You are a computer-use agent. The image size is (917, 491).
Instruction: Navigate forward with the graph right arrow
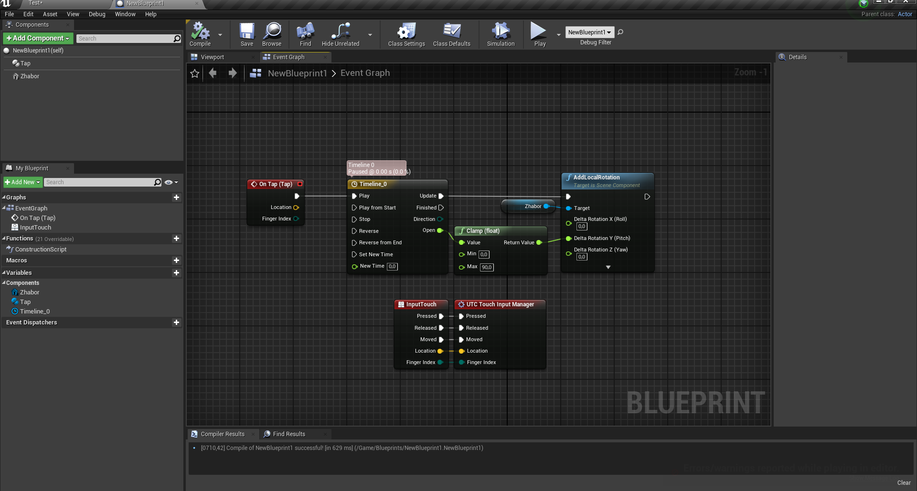[x=233, y=73]
